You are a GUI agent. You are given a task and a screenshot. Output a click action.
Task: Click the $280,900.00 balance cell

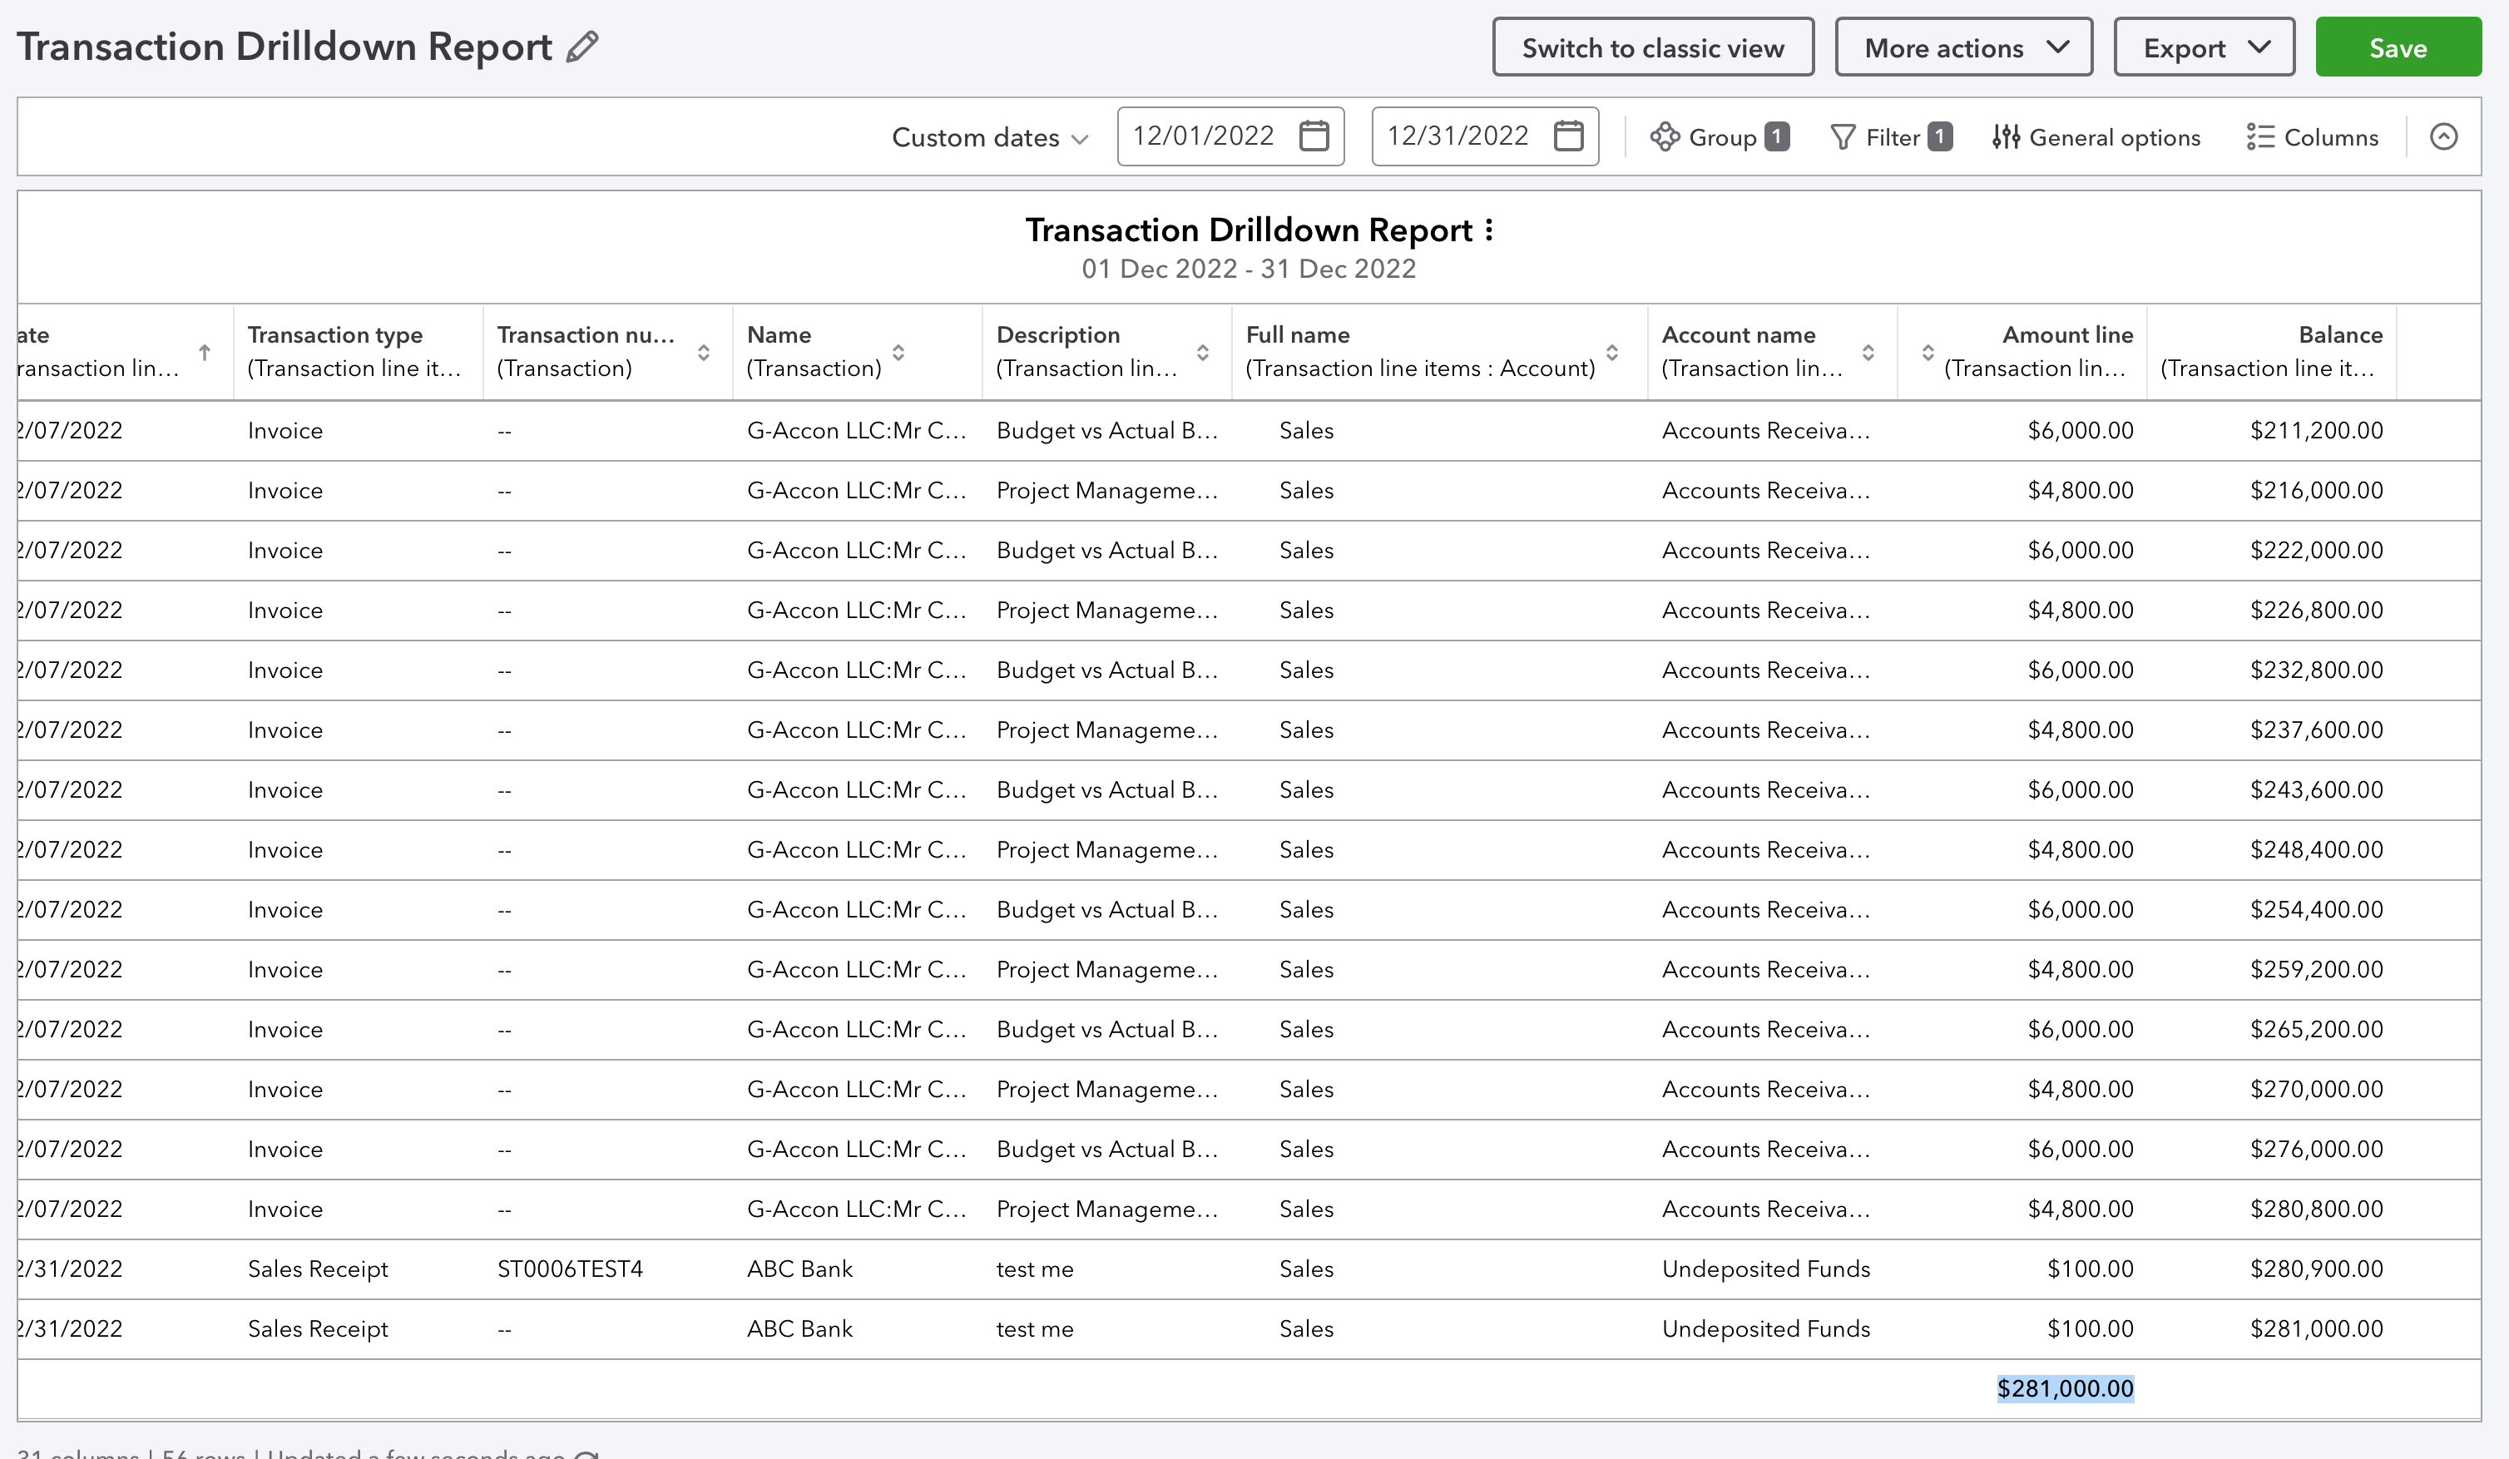[x=2317, y=1269]
